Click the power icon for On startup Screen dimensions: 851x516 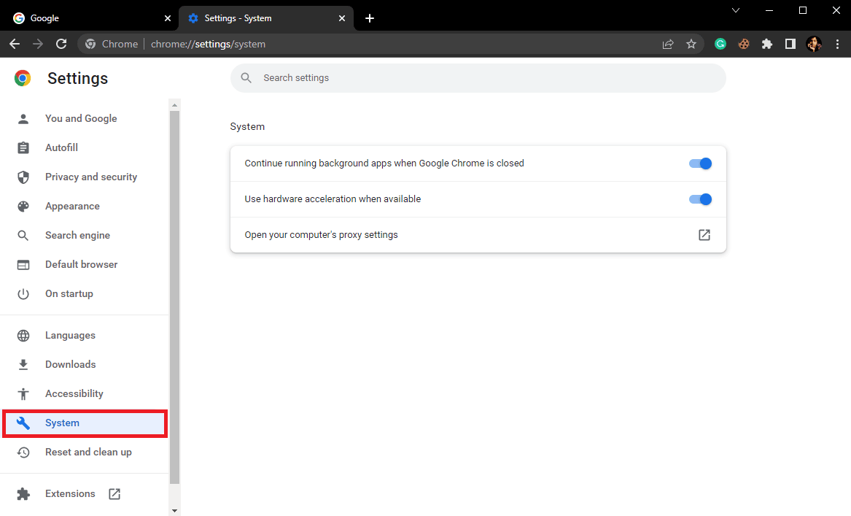[x=23, y=294]
